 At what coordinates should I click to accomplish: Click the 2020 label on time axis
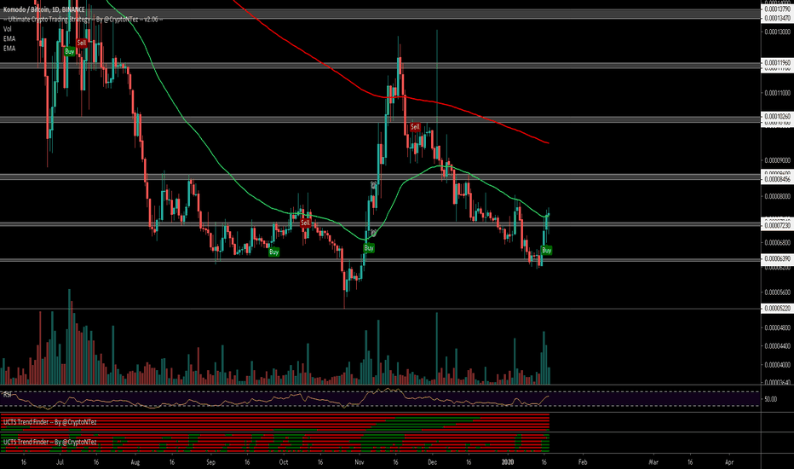pos(508,462)
